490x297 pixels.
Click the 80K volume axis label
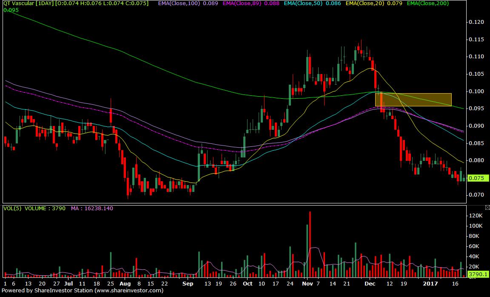[x=474, y=236]
